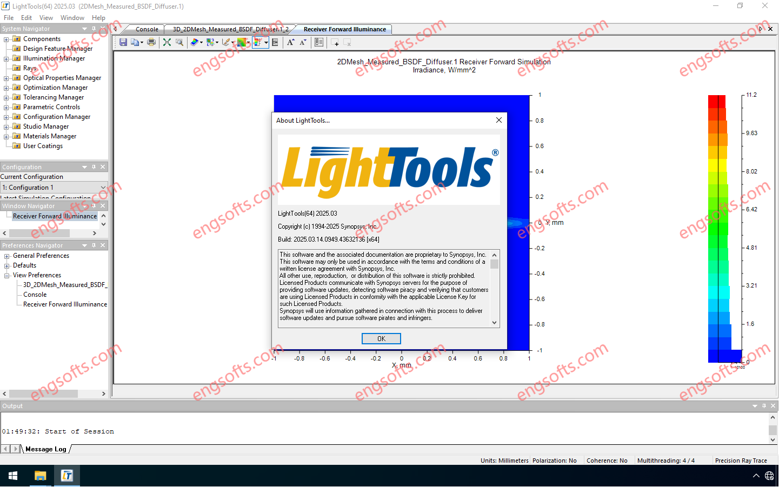Pin the Preferences Navigator panel

pos(95,245)
